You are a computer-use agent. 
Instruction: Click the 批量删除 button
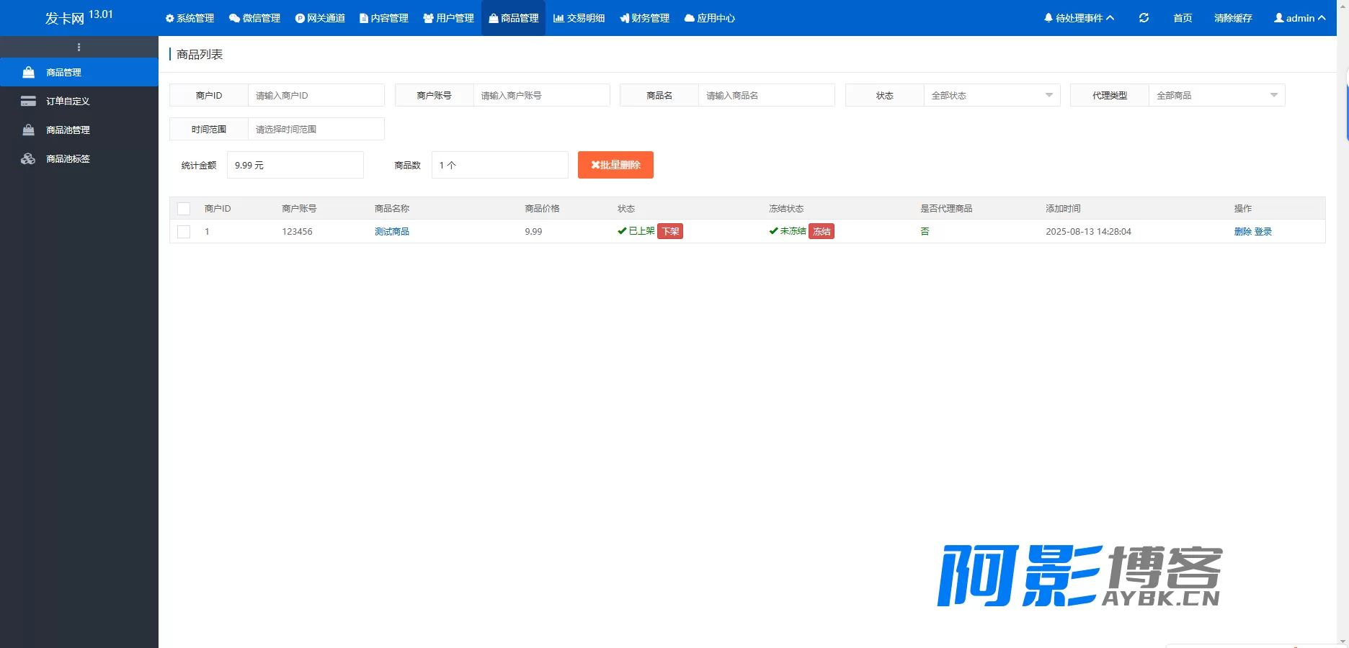(x=615, y=165)
